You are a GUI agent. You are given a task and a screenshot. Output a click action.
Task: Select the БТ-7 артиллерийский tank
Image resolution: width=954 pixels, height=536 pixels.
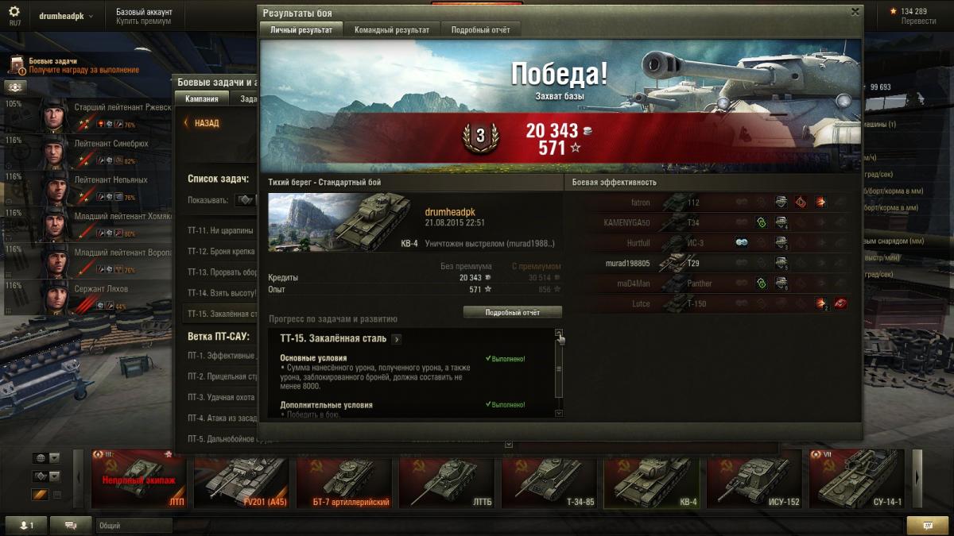pyautogui.click(x=345, y=478)
